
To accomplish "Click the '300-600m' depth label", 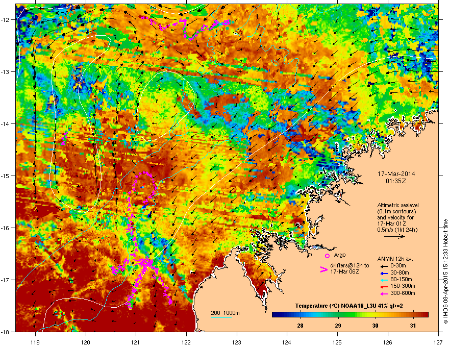I will point(403,293).
